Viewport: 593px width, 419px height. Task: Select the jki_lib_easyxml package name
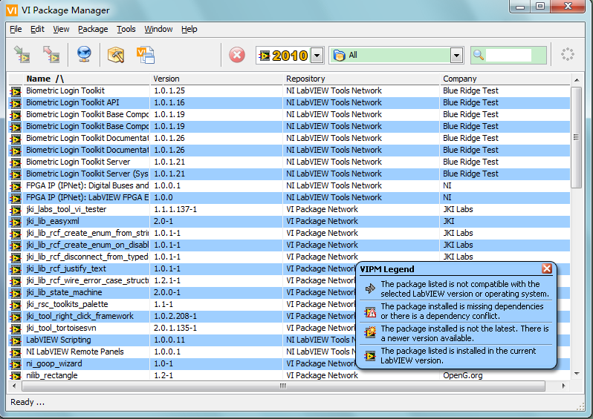(x=53, y=222)
